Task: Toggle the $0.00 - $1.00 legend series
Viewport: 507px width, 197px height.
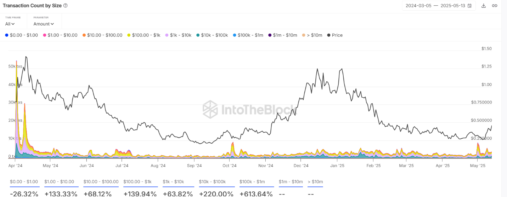Action: 21,35
